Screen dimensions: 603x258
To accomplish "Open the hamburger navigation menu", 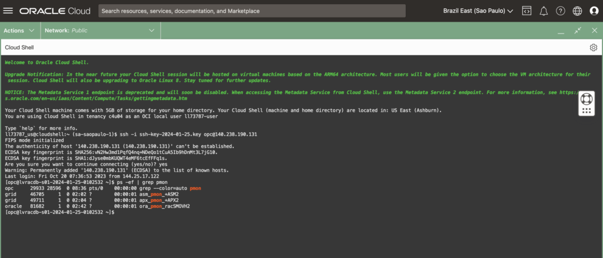I will coord(8,11).
